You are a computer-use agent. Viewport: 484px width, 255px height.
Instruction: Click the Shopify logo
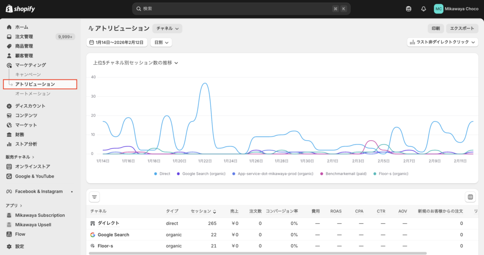pyautogui.click(x=20, y=9)
